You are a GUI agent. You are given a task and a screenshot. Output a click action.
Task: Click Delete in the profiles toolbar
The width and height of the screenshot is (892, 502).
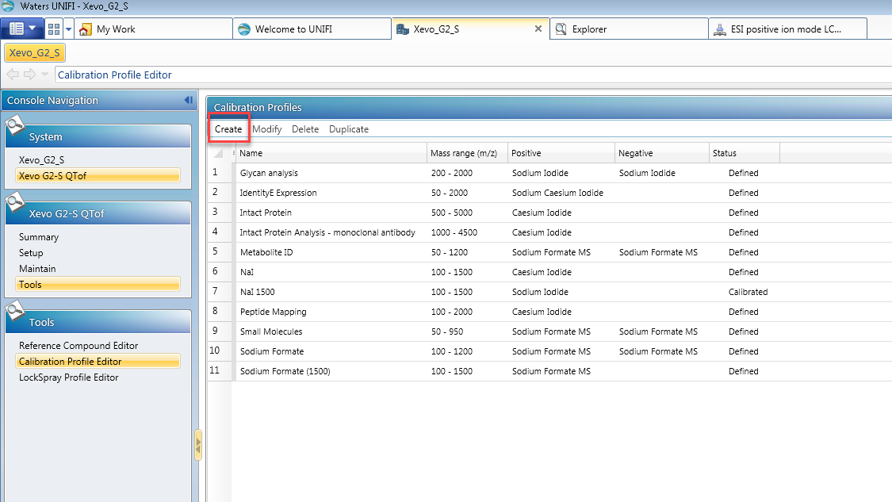pyautogui.click(x=305, y=129)
